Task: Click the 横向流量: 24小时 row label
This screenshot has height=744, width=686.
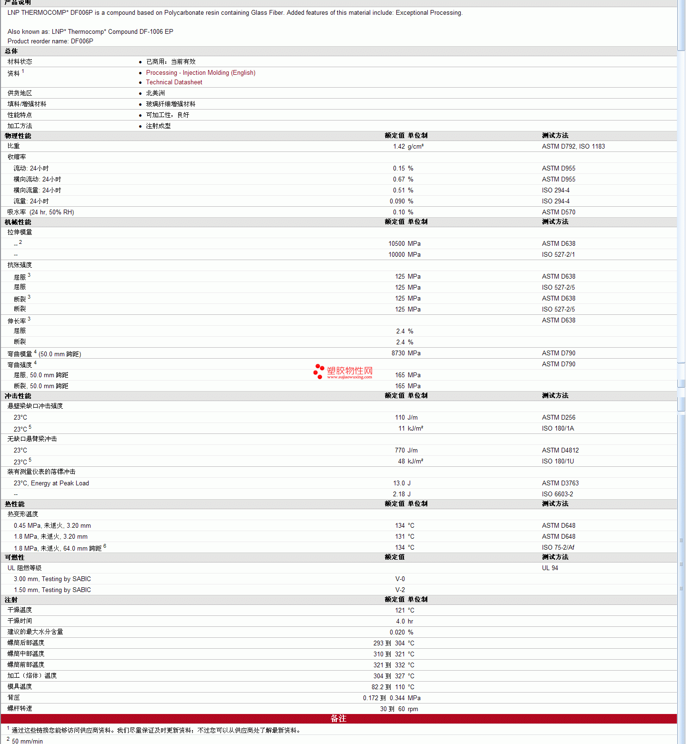Action: pyautogui.click(x=37, y=191)
